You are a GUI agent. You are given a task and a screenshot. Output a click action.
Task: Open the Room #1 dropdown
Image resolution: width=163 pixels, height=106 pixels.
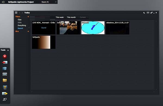[49, 2]
